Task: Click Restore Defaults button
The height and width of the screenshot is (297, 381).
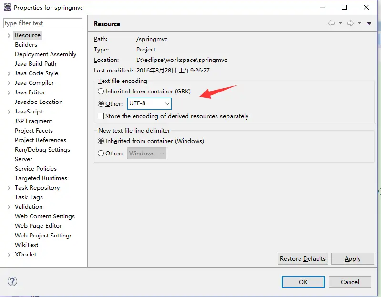Action: tap(303, 259)
